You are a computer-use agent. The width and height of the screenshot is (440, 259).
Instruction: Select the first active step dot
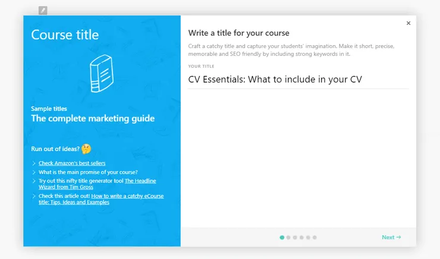pos(282,237)
